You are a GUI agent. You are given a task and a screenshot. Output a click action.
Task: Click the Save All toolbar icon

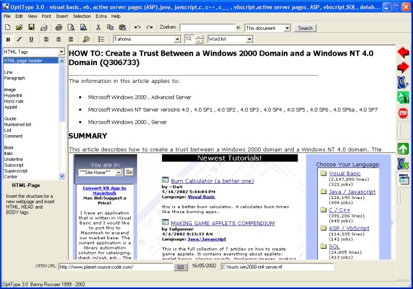point(44,27)
